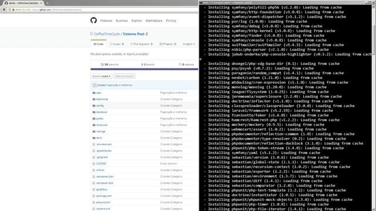Open the CoffeeTimeCode owner link
Screen dimensions: 376x211
click(107, 34)
